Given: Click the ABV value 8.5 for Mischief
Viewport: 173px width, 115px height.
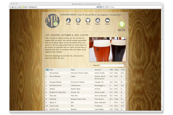Looking at the screenshot, I should 111,99.
